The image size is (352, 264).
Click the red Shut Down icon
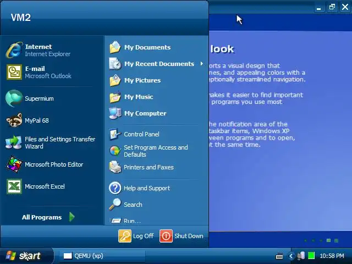(x=166, y=236)
